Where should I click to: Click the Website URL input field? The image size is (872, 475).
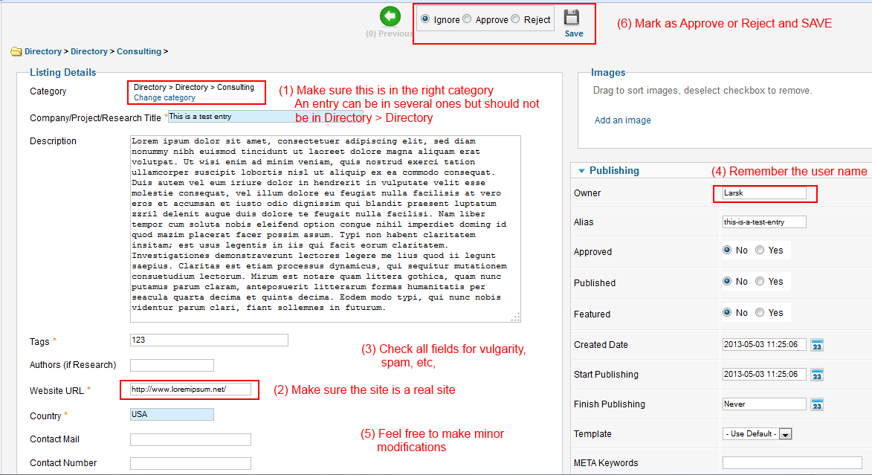pos(190,389)
